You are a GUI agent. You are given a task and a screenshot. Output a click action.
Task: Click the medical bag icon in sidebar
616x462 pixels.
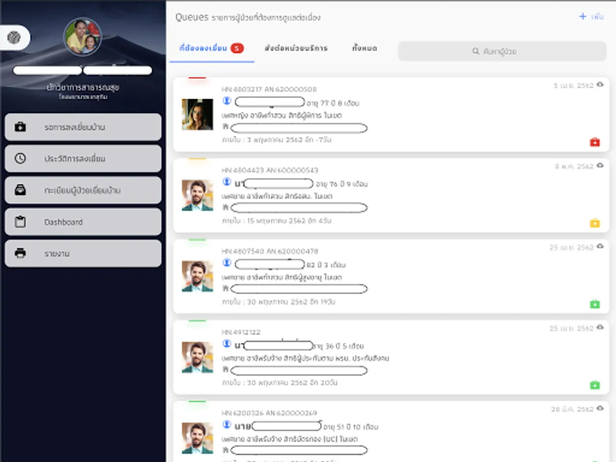click(x=20, y=127)
